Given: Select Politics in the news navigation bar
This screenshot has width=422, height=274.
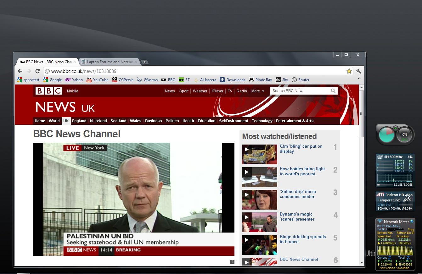Looking at the screenshot, I should 172,121.
